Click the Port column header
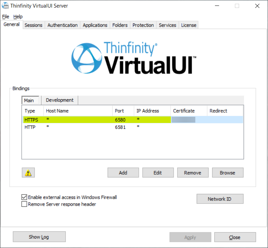Viewport: 268px width, 248px height. click(x=123, y=111)
